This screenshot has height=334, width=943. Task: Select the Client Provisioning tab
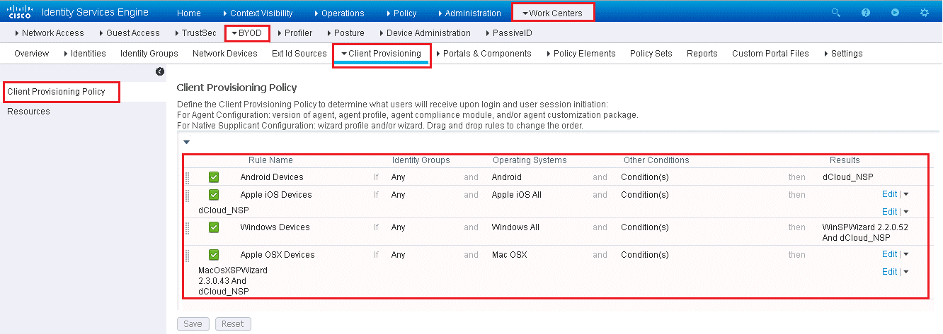point(382,54)
